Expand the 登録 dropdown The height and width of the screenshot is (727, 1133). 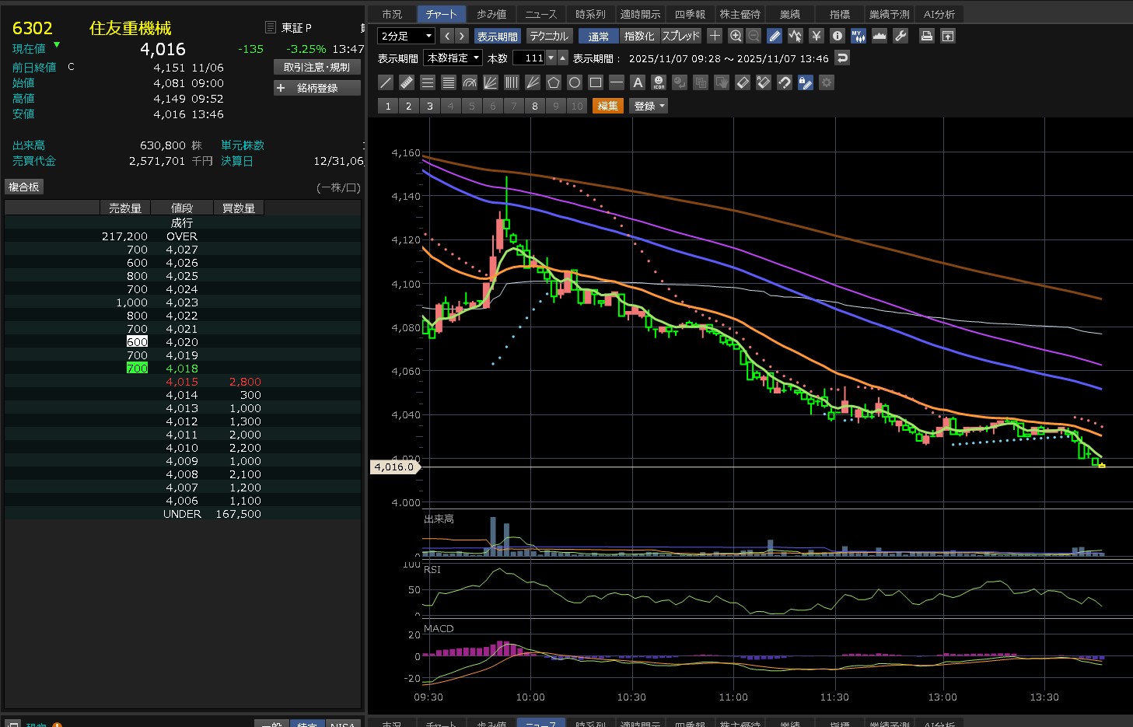pyautogui.click(x=649, y=106)
